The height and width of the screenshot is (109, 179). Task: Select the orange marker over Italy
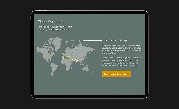coord(66,57)
